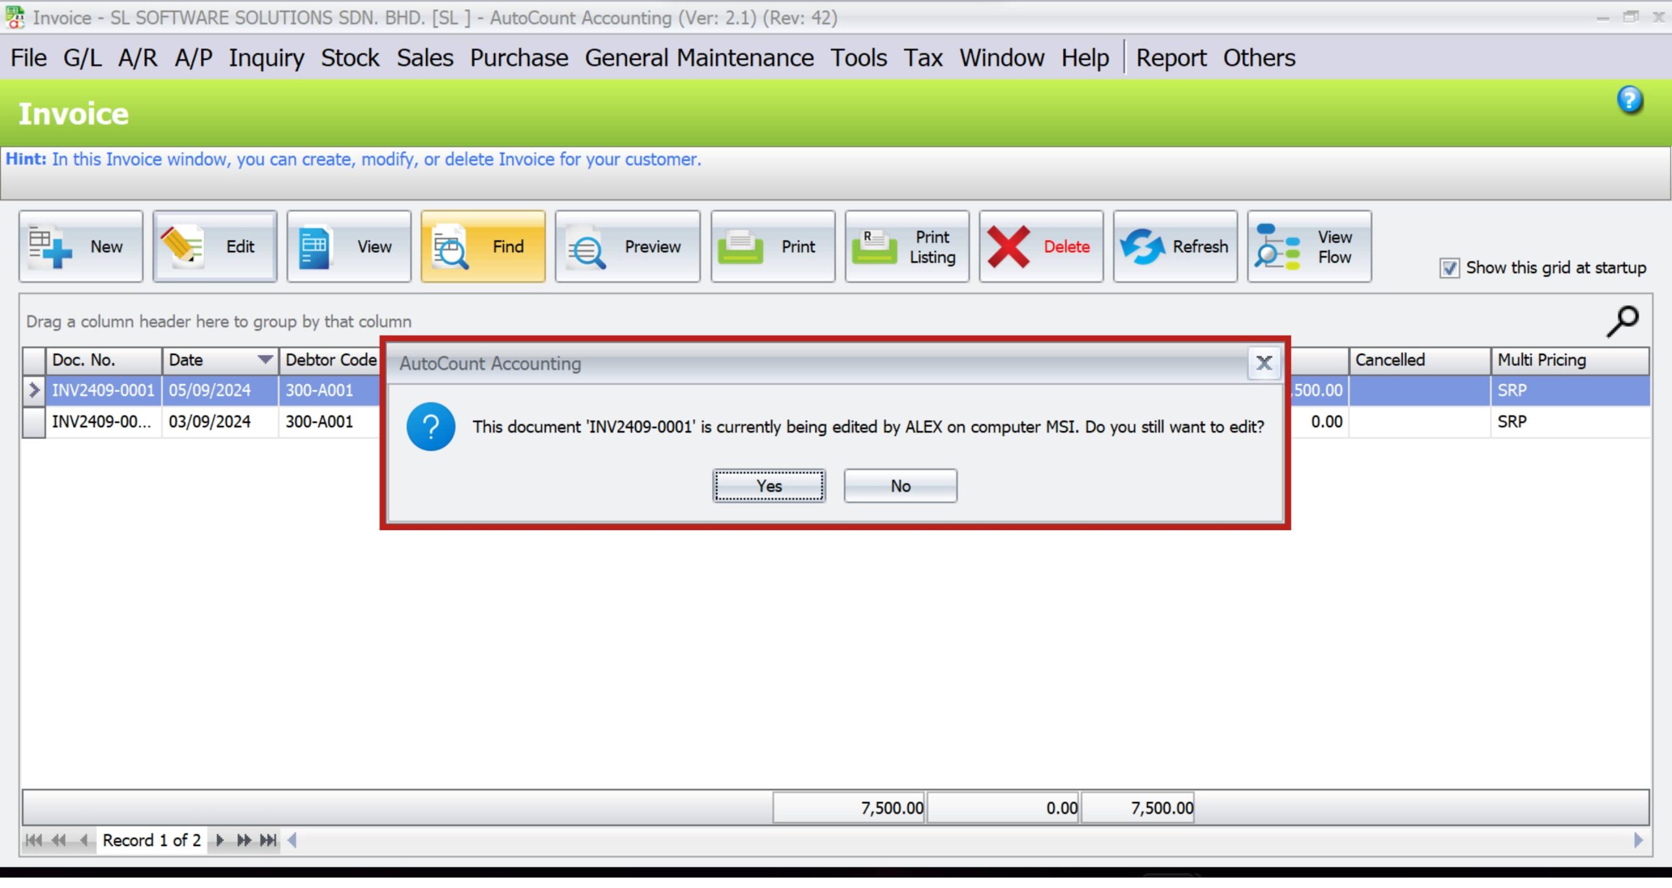Dismiss dialog with its X button
This screenshot has height=888, width=1672.
click(x=1264, y=364)
